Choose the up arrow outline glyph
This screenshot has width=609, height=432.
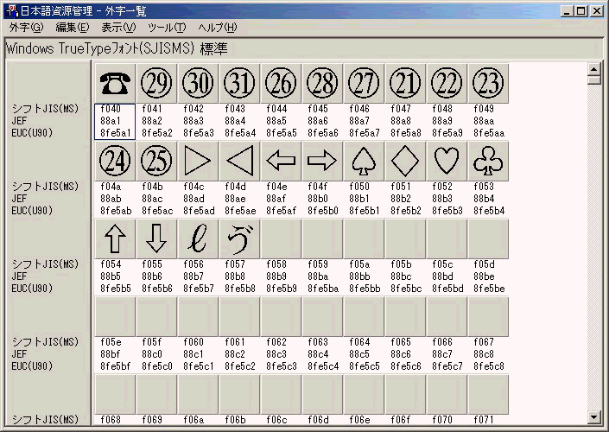pyautogui.click(x=115, y=239)
